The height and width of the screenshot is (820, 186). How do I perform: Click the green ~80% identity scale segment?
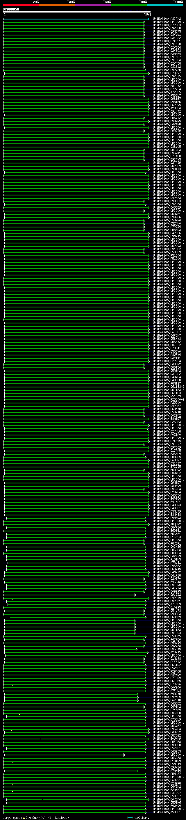pos(129,5)
